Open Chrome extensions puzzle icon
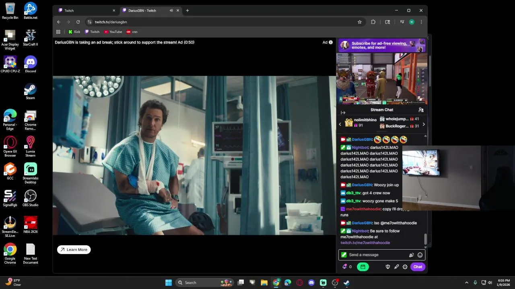The image size is (515, 289). click(x=373, y=22)
